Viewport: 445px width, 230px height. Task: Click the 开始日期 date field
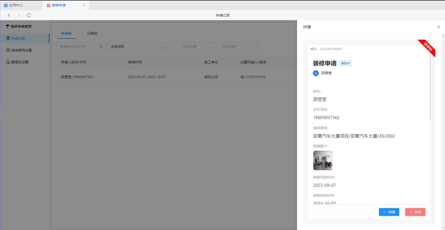190,47
